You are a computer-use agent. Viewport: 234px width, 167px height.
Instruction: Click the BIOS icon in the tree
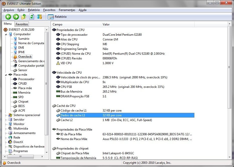tap(15, 106)
